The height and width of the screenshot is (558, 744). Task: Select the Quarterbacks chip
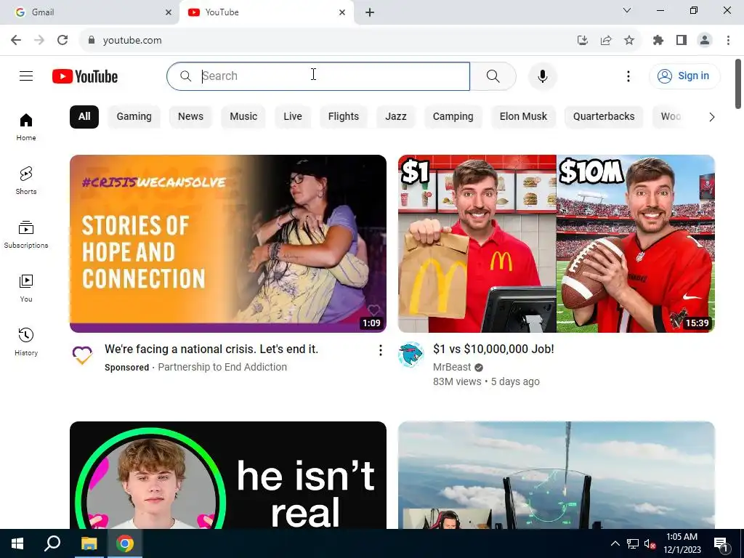coord(604,117)
